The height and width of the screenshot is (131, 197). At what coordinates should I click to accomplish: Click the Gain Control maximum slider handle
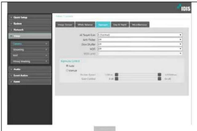(x=159, y=79)
